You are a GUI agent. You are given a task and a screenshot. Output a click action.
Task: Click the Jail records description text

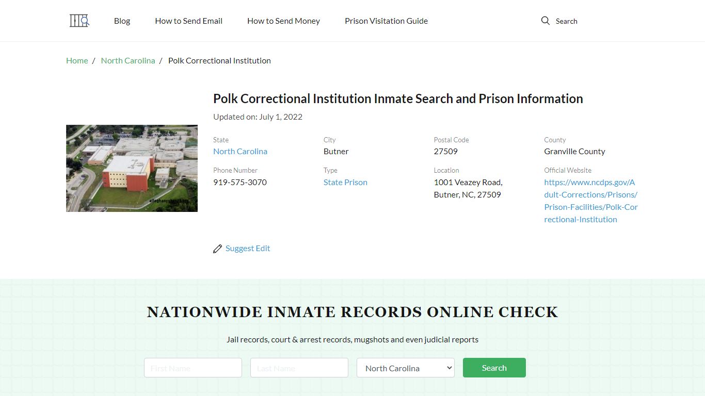click(352, 339)
